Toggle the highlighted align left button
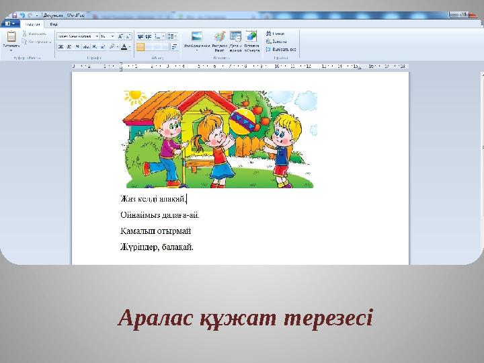The width and height of the screenshot is (484, 363). tap(140, 47)
